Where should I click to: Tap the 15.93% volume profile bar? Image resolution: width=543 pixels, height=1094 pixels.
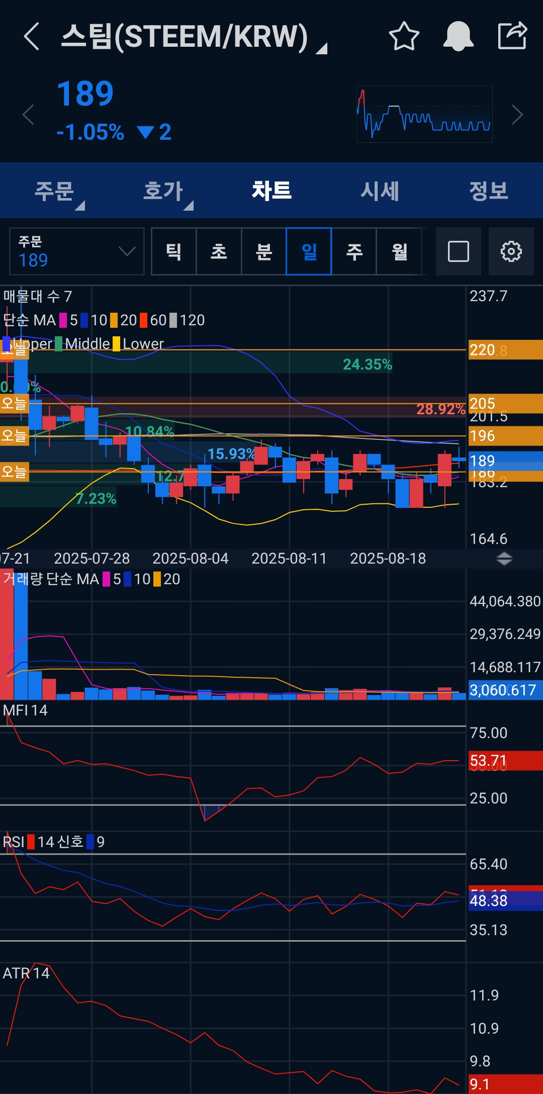(128, 452)
